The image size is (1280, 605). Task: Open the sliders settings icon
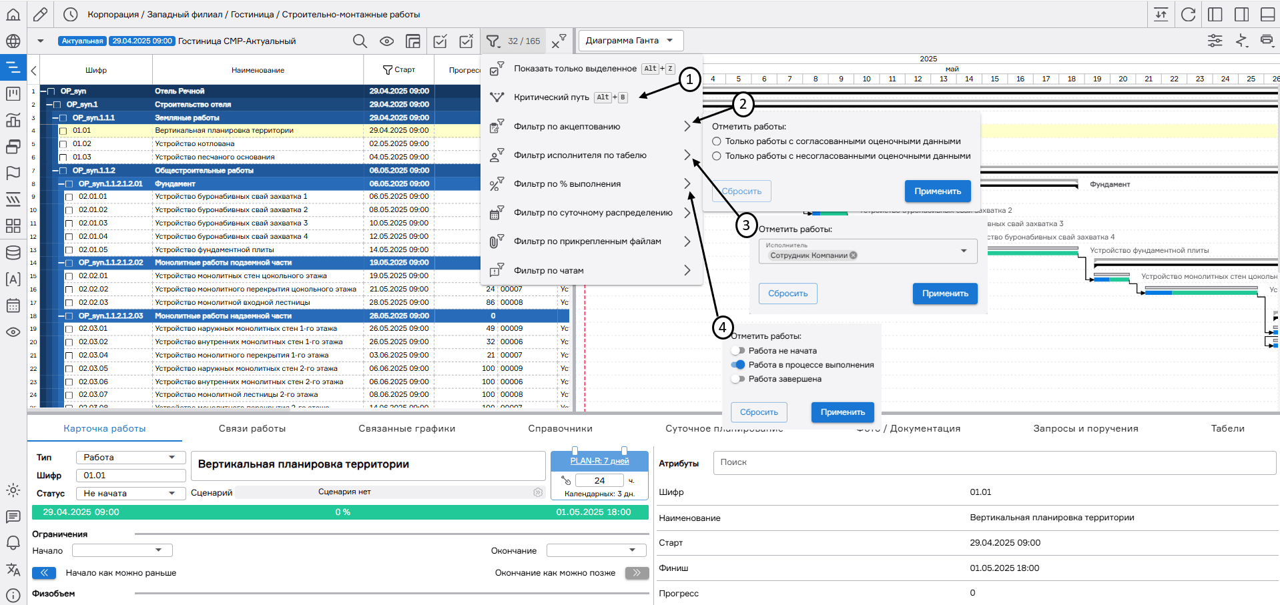(1215, 41)
